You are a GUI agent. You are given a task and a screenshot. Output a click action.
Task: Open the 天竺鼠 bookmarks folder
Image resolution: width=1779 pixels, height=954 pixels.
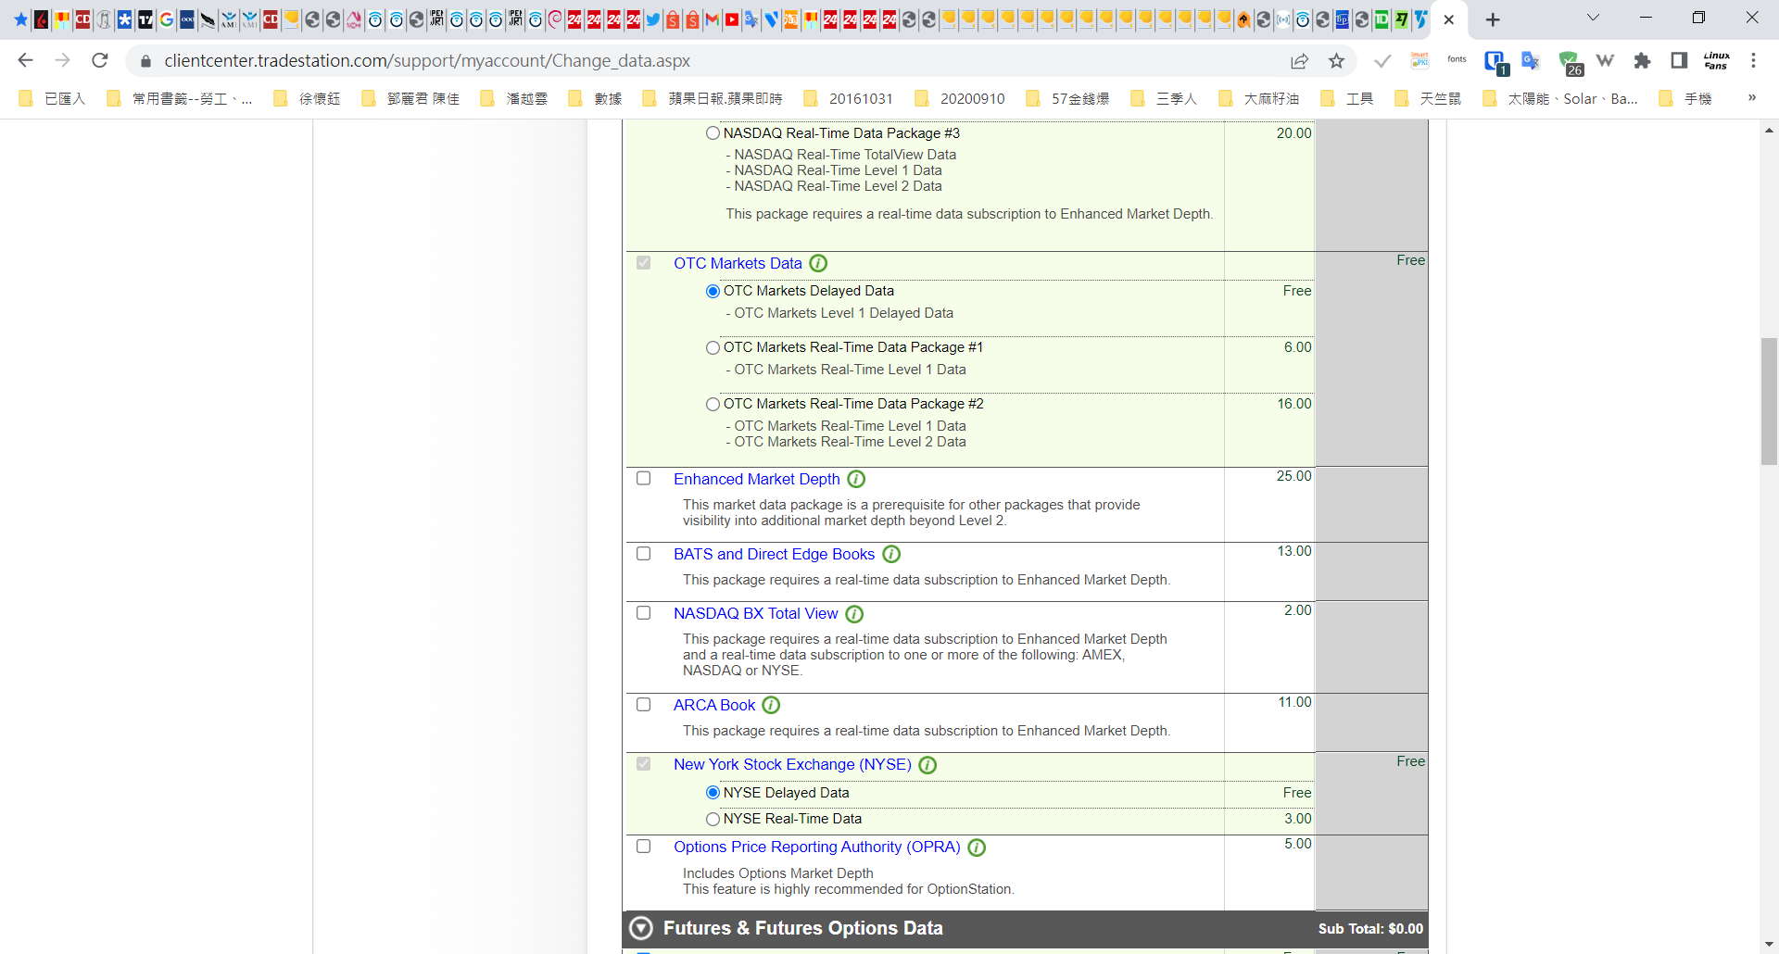tap(1428, 98)
